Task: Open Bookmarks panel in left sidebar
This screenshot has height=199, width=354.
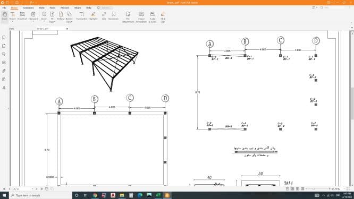Action: coord(4,37)
